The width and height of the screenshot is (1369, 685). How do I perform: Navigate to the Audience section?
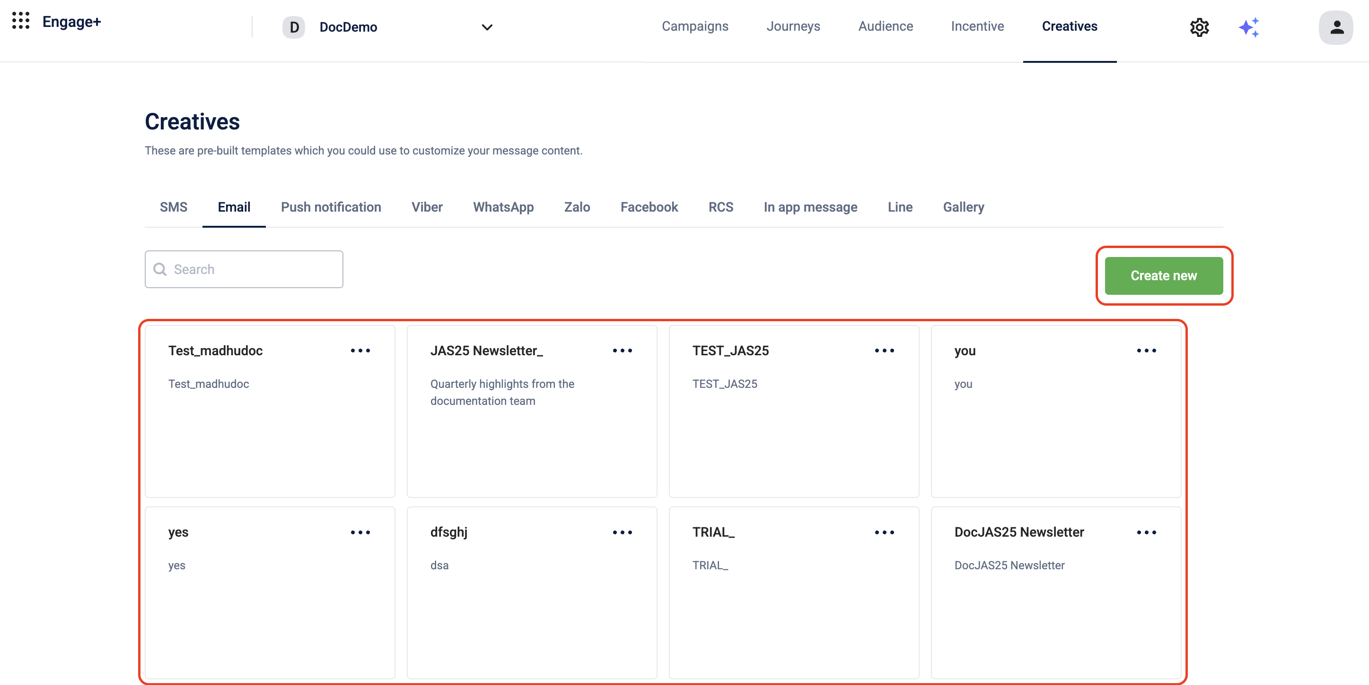point(885,26)
